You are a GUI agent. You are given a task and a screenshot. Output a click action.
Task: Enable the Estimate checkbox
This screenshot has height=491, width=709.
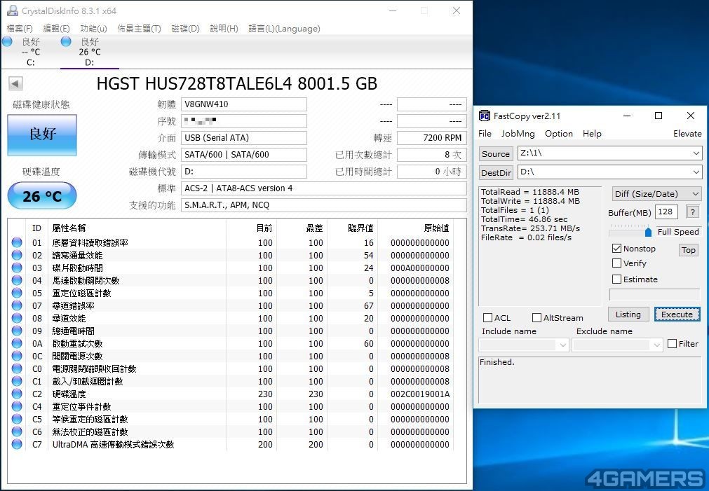point(616,279)
